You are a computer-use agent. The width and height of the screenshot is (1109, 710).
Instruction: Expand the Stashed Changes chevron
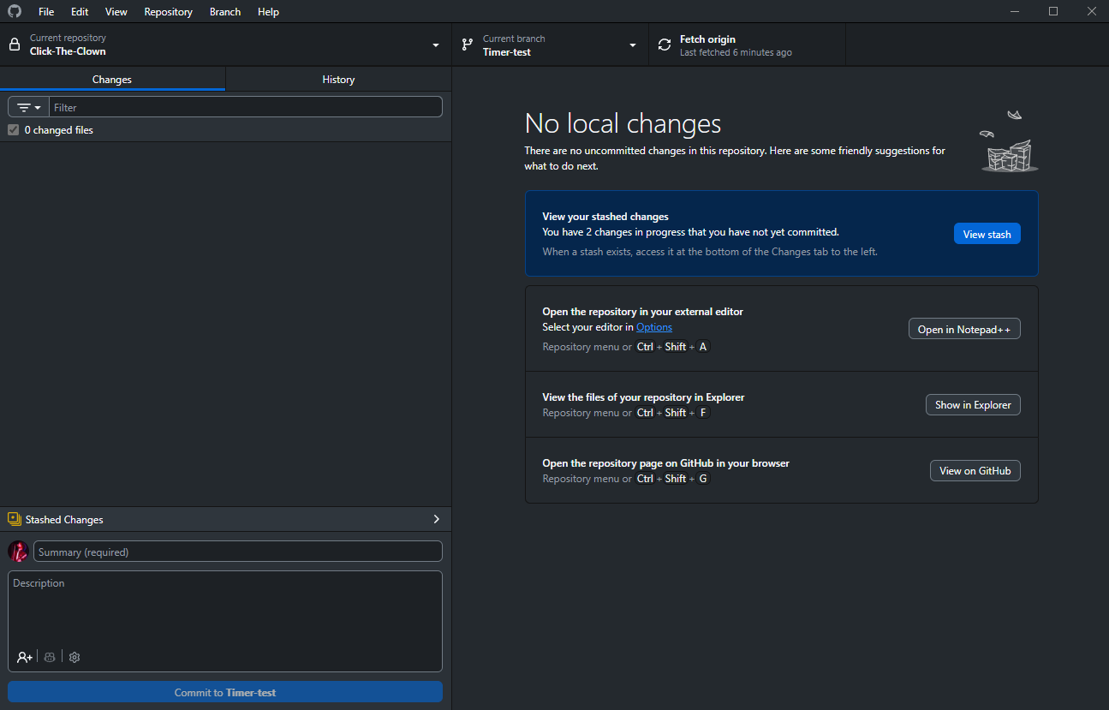tap(436, 519)
